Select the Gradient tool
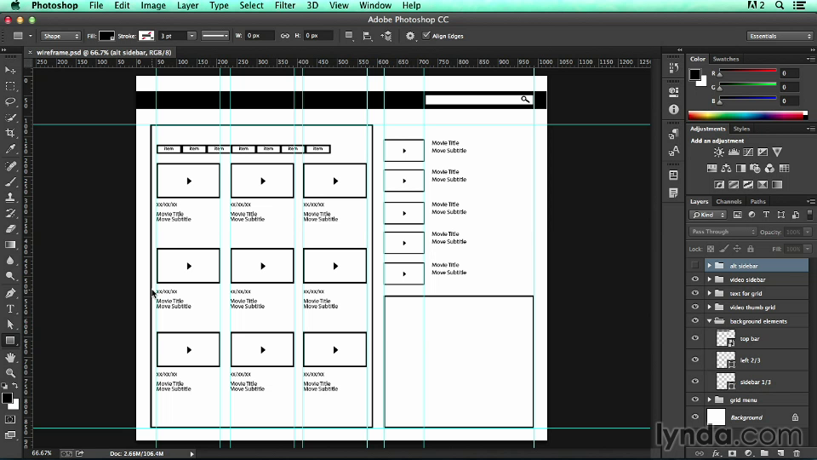 [10, 244]
